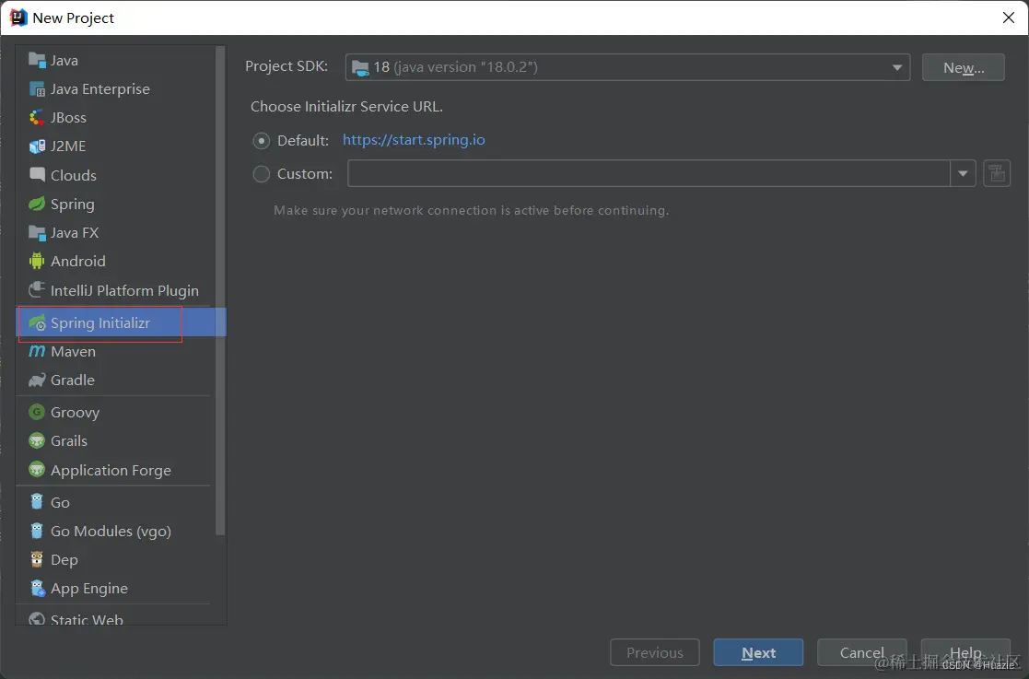Select JBoss label text
The image size is (1029, 679).
pos(68,117)
